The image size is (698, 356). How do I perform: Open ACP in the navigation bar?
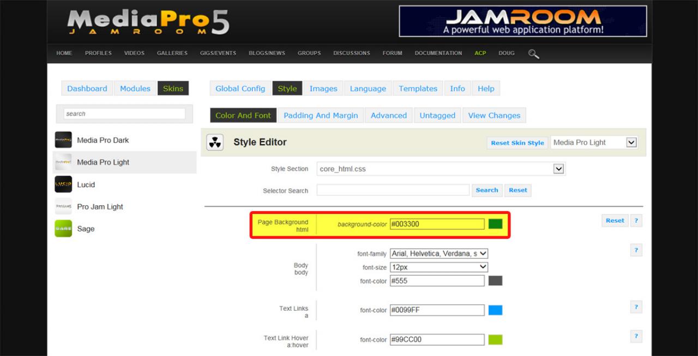480,53
